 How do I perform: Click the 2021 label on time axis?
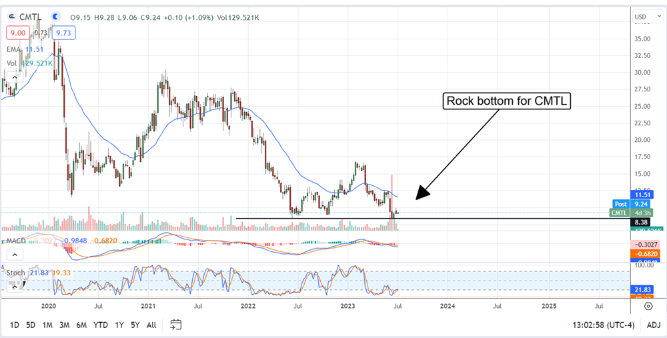click(x=148, y=306)
